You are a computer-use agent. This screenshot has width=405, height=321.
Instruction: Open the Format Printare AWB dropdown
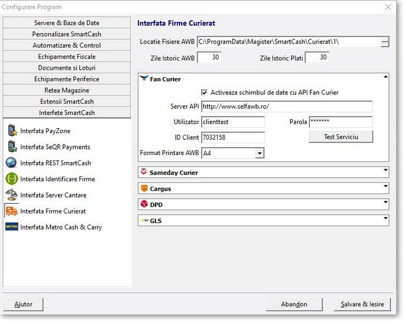[x=259, y=153]
